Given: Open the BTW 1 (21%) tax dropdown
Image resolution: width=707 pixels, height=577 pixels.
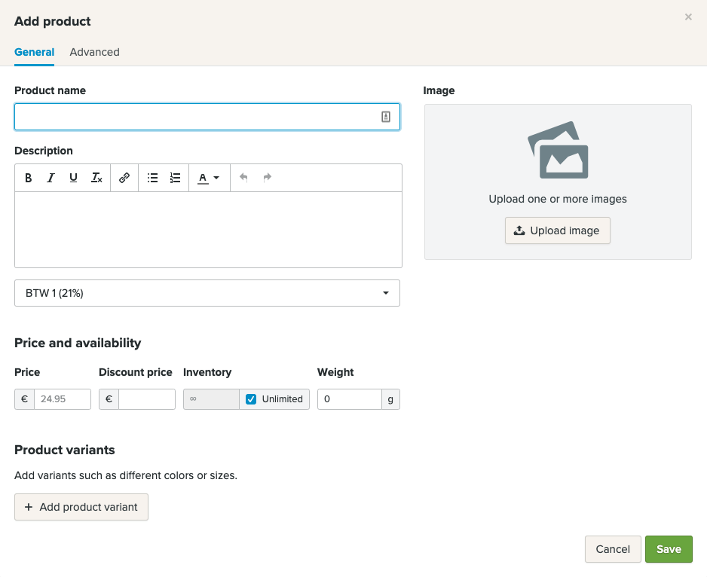Looking at the screenshot, I should pyautogui.click(x=207, y=293).
